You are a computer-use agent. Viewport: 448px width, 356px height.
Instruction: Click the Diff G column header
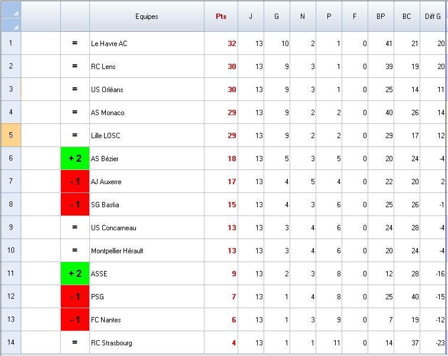click(x=433, y=17)
